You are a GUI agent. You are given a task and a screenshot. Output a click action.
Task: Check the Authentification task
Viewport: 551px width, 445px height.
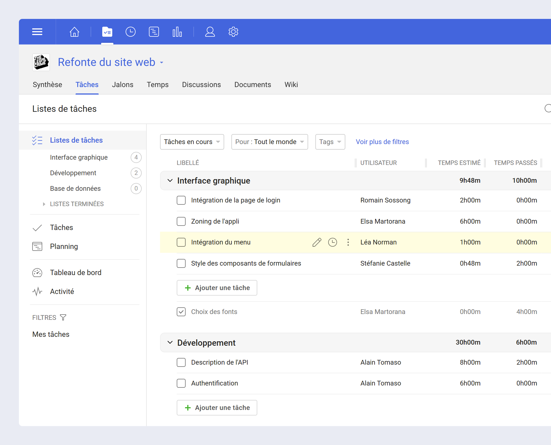[181, 383]
